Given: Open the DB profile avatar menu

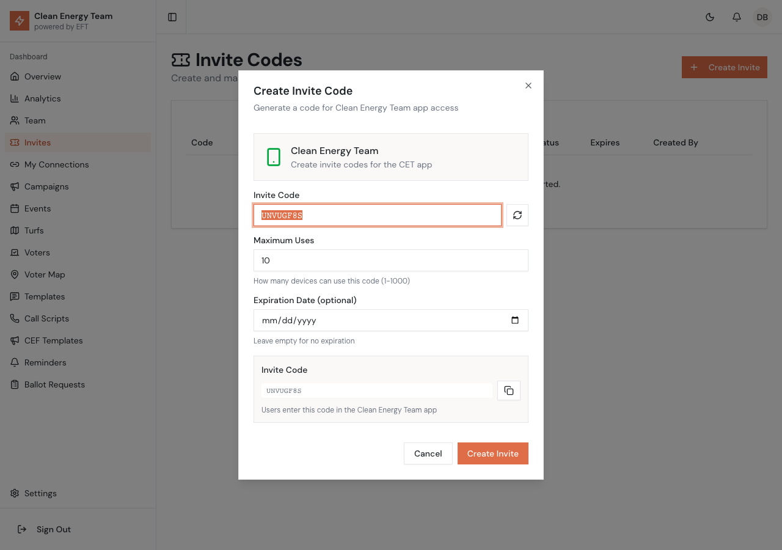Looking at the screenshot, I should (x=762, y=17).
